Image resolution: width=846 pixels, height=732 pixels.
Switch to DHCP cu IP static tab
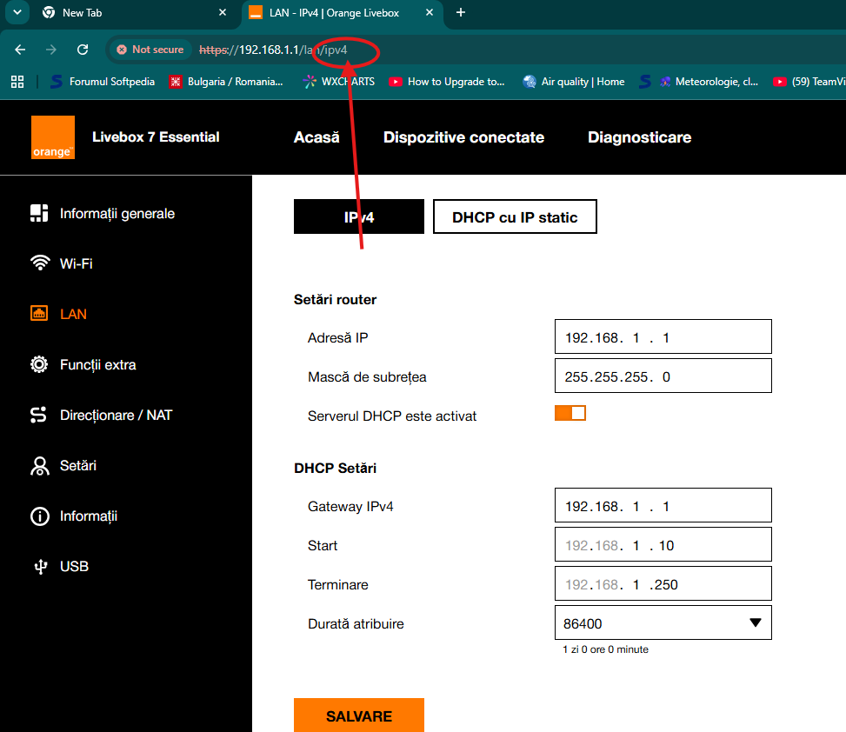pos(515,216)
